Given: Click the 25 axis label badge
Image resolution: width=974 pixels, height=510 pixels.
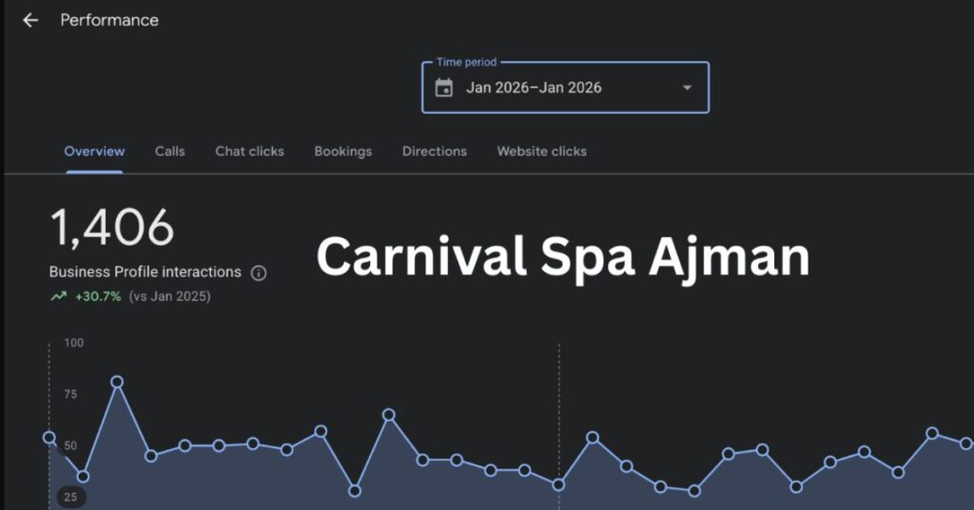Looking at the screenshot, I should point(70,497).
